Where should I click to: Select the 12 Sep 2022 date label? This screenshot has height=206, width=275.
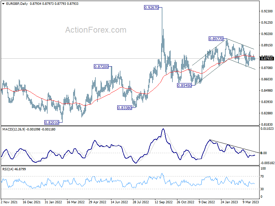tap(164, 202)
